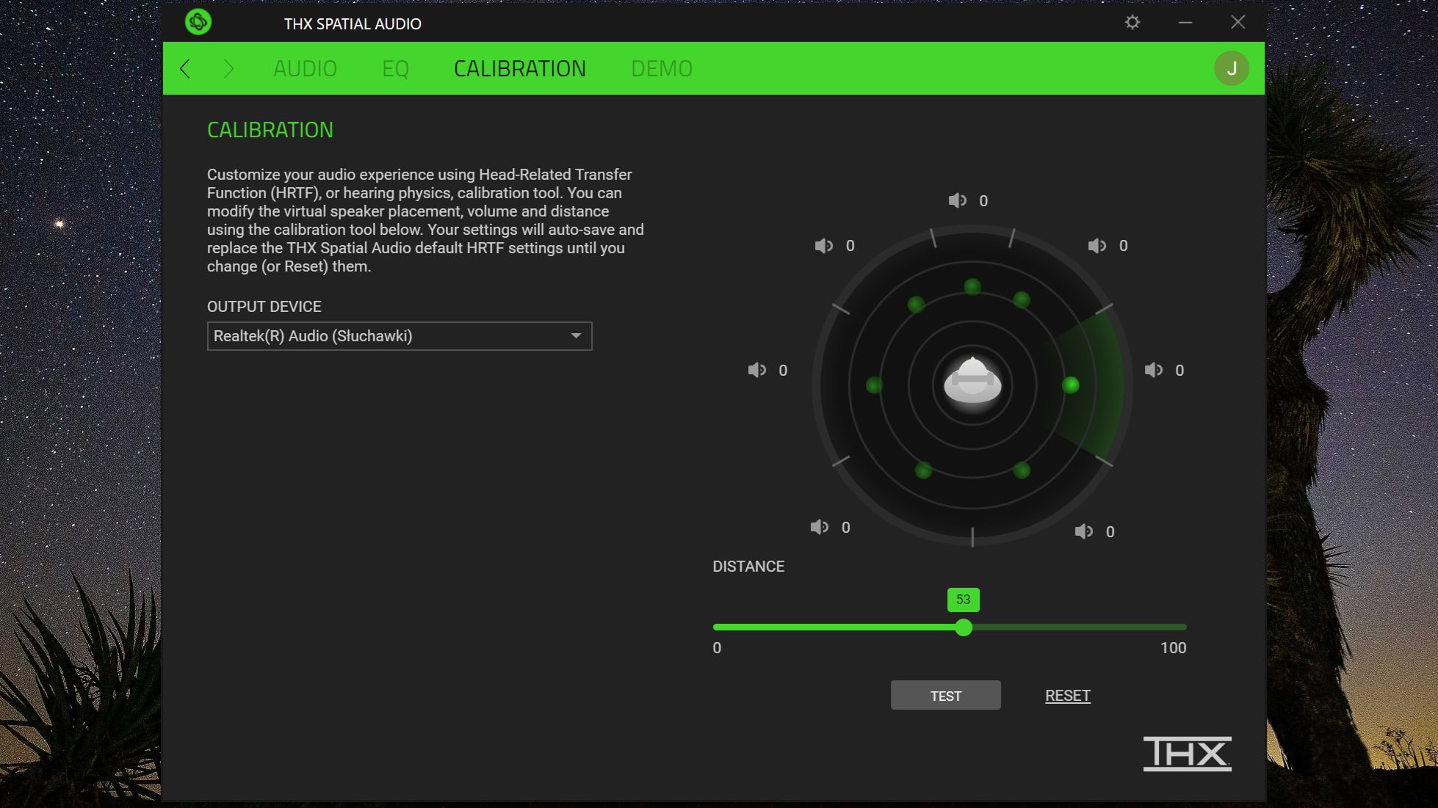The image size is (1438, 808).
Task: Open the Output Device combo box
Action: click(400, 336)
